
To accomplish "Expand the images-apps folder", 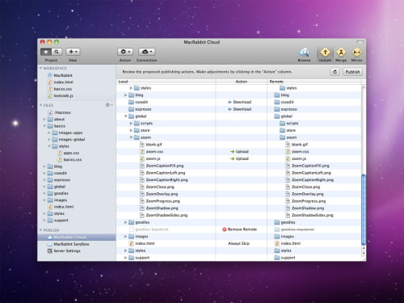I will point(49,133).
